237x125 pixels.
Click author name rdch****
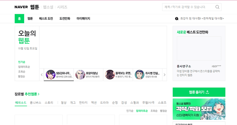[x=216, y=66]
